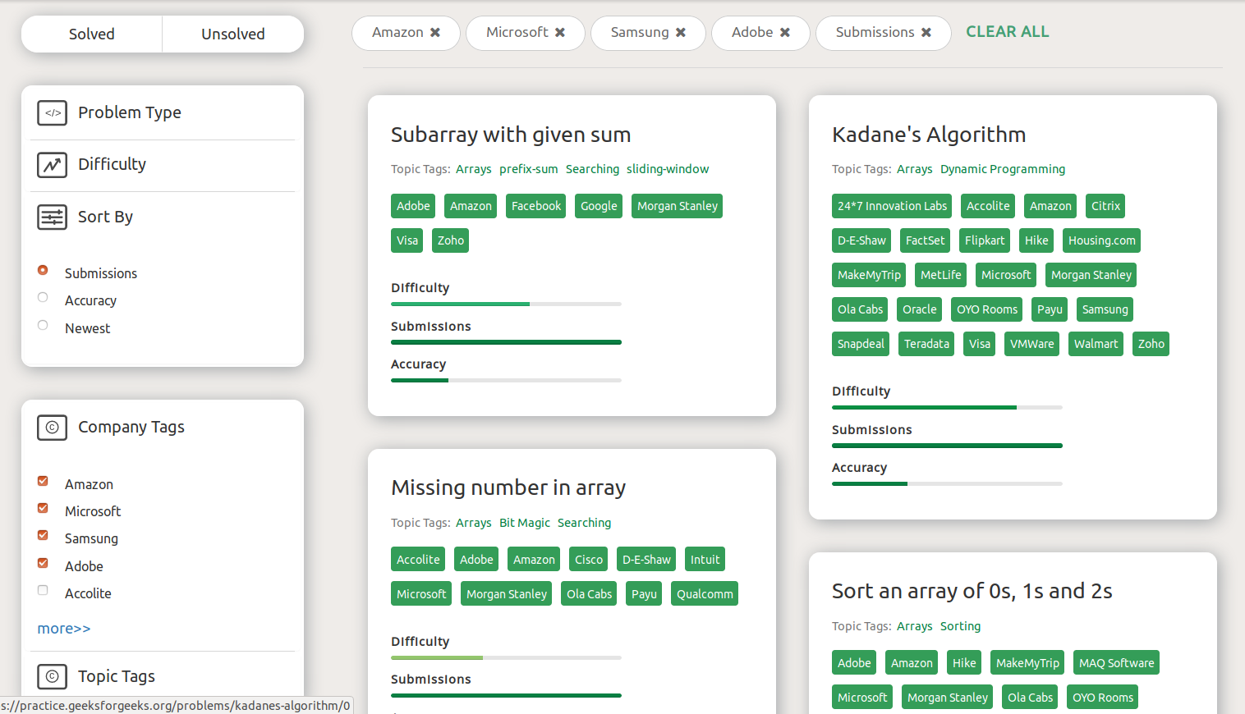Uncheck the Microsoft company checkbox
The image size is (1245, 714).
(43, 508)
